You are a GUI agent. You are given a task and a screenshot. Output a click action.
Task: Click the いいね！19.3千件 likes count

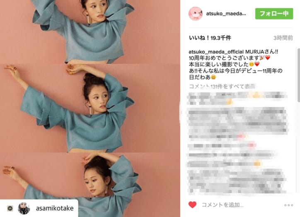[x=210, y=38]
